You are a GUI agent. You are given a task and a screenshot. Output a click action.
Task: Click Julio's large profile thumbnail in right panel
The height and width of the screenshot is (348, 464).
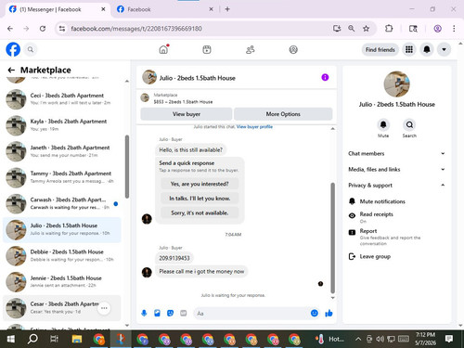tap(396, 84)
